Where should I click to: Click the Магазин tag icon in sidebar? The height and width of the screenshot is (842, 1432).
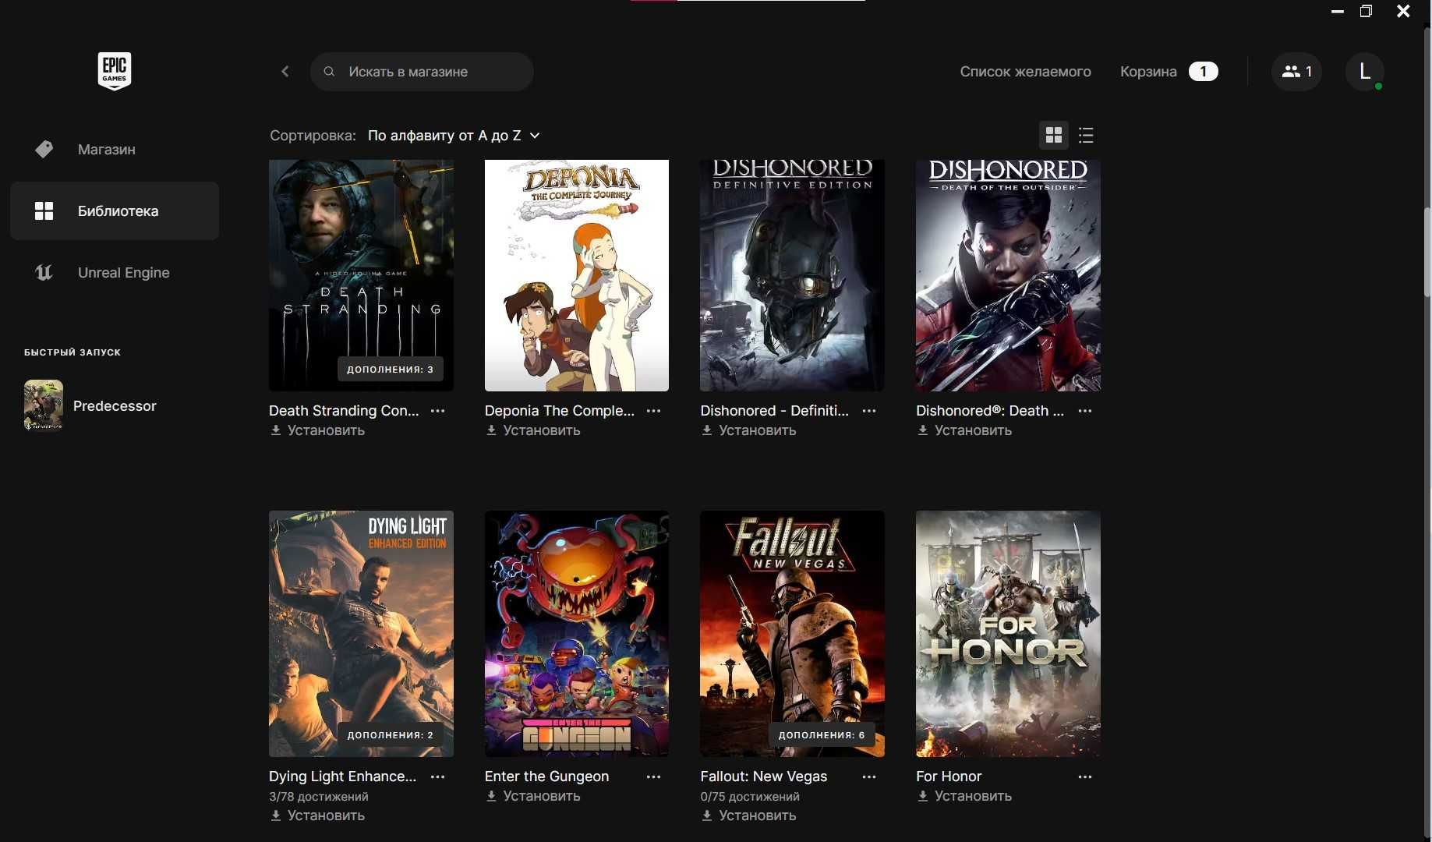click(x=44, y=149)
